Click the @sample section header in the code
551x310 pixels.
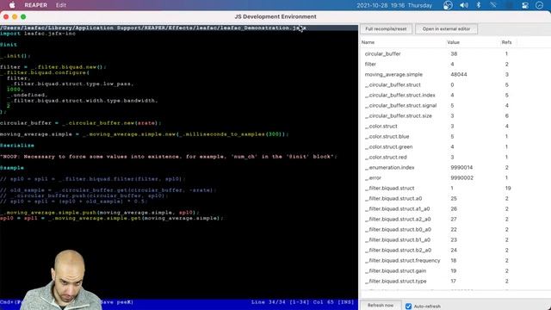pos(12,168)
